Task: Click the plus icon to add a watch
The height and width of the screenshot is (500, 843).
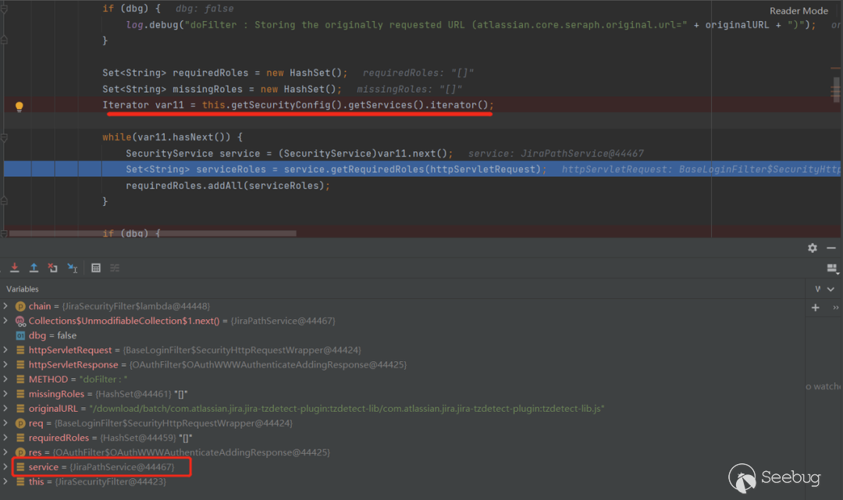Action: [x=816, y=307]
